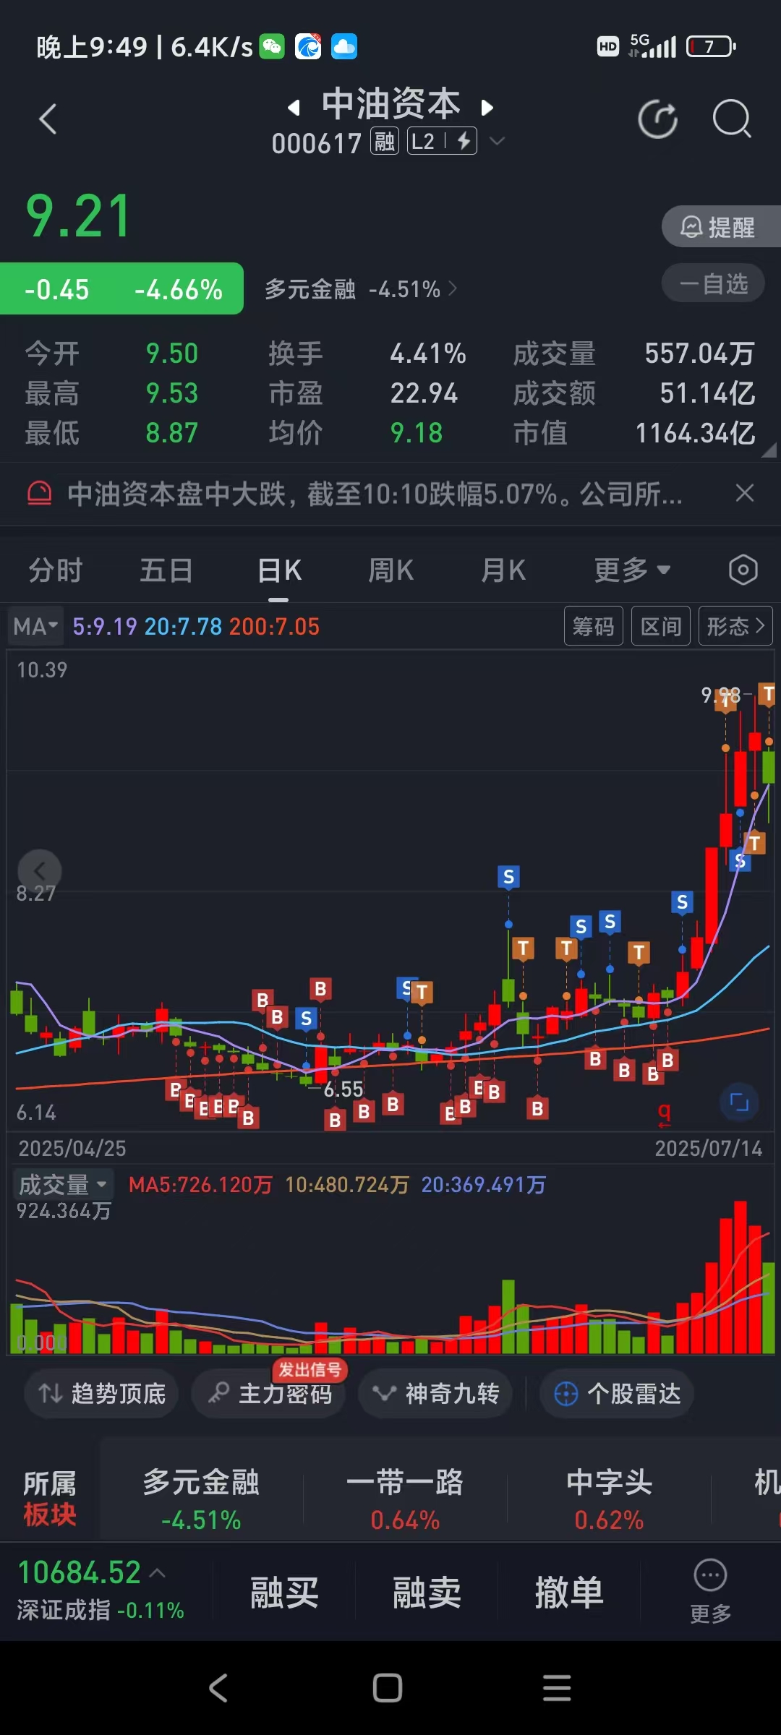Open 形态 pattern selection
The width and height of the screenshot is (781, 1735).
735,626
